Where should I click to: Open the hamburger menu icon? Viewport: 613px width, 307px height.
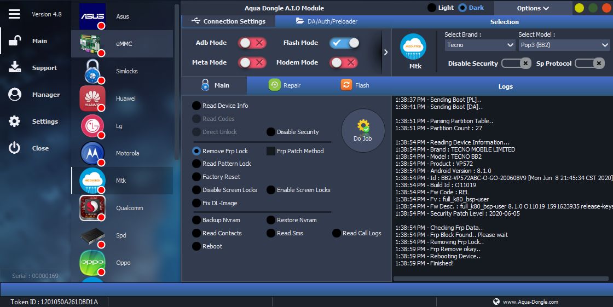(x=14, y=14)
